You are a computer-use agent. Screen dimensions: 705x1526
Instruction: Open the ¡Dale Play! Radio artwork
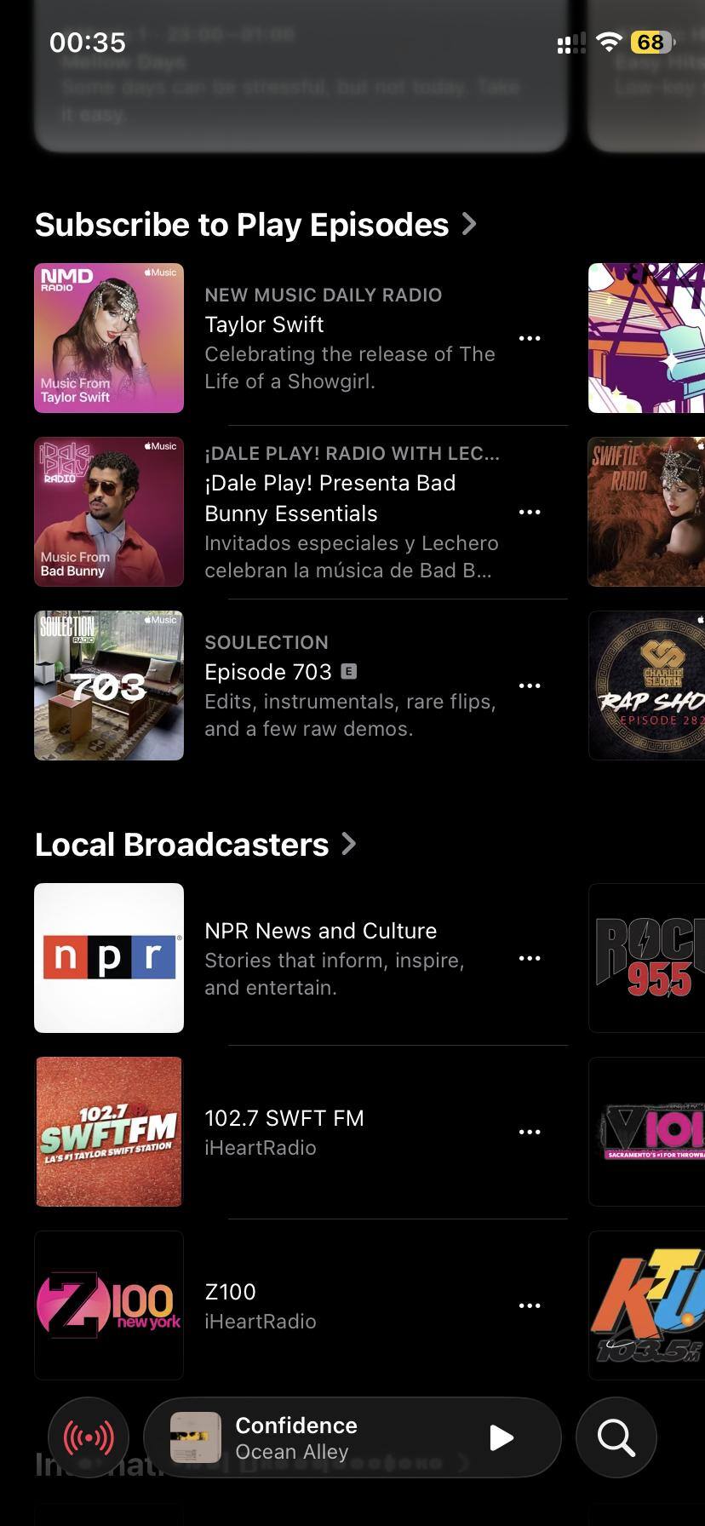(109, 512)
